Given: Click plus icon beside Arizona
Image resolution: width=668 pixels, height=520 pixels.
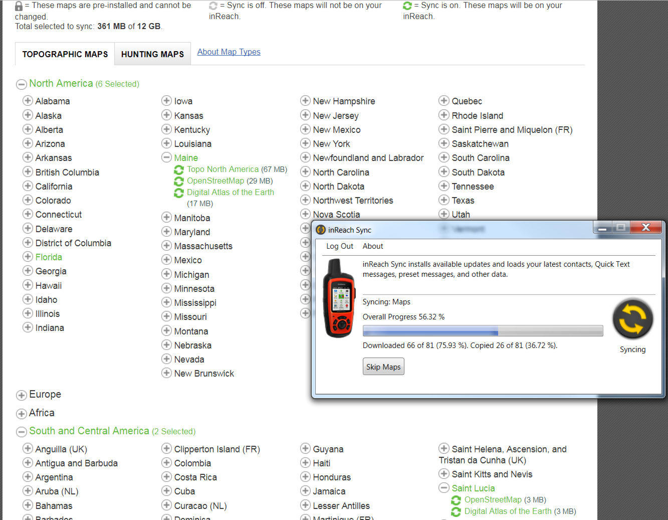Looking at the screenshot, I should coord(28,143).
